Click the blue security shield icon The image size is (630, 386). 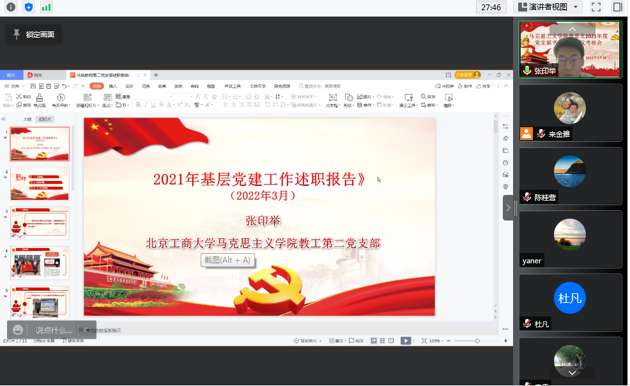coord(28,7)
